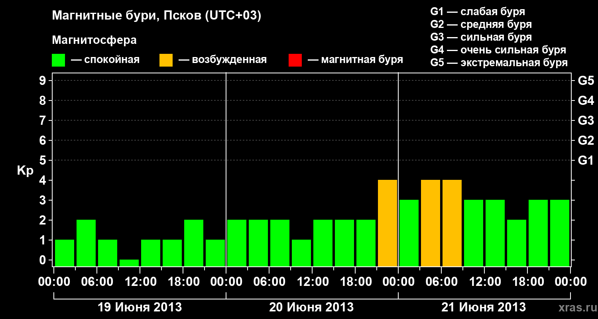Image resolution: width=598 pixels, height=319 pixels.
Task: Click the orange bar at 03:00–06:00 on 21 June
Action: pos(431,223)
